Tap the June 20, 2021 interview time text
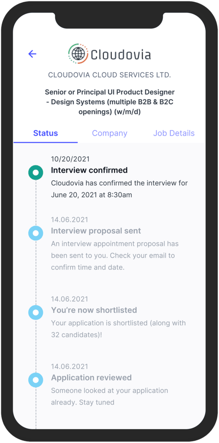Image resolution: width=219 pixels, height=443 pixels. click(92, 195)
